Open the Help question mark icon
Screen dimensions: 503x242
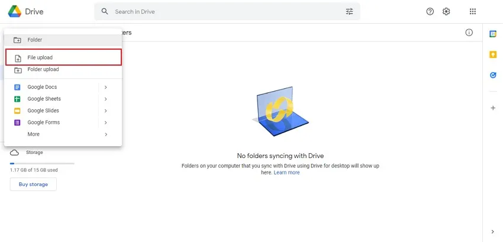tap(430, 12)
